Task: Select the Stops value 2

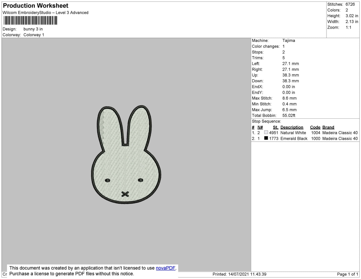Action: pyautogui.click(x=284, y=52)
